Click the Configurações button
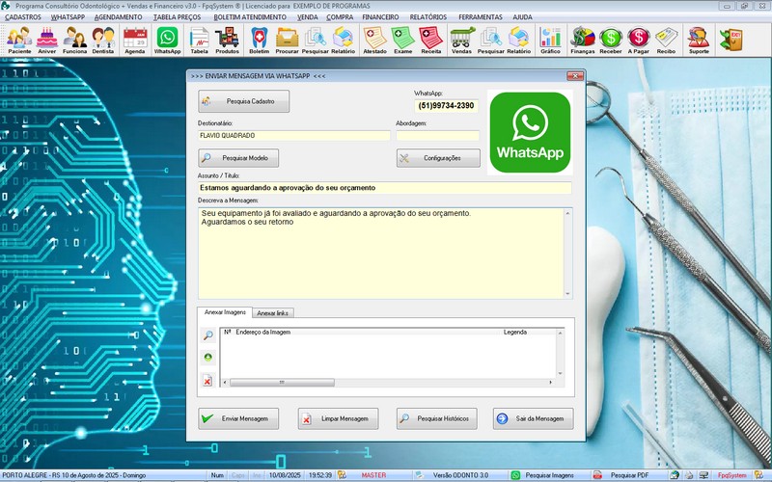Screen dimensions: 772x482 (437, 158)
